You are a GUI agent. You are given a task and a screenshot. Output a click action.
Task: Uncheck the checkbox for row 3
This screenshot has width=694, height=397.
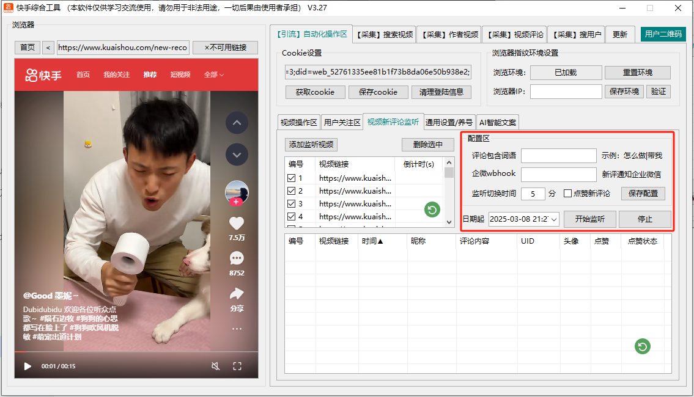coord(292,204)
